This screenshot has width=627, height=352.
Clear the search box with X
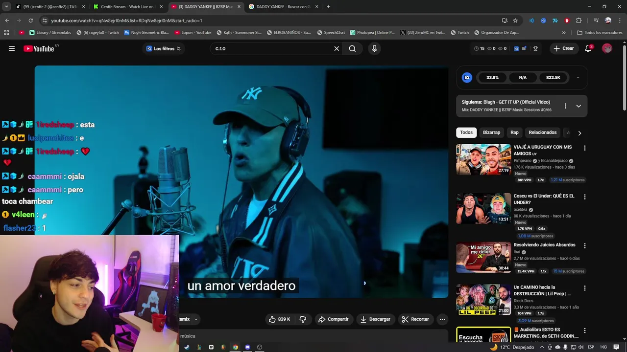337,48
